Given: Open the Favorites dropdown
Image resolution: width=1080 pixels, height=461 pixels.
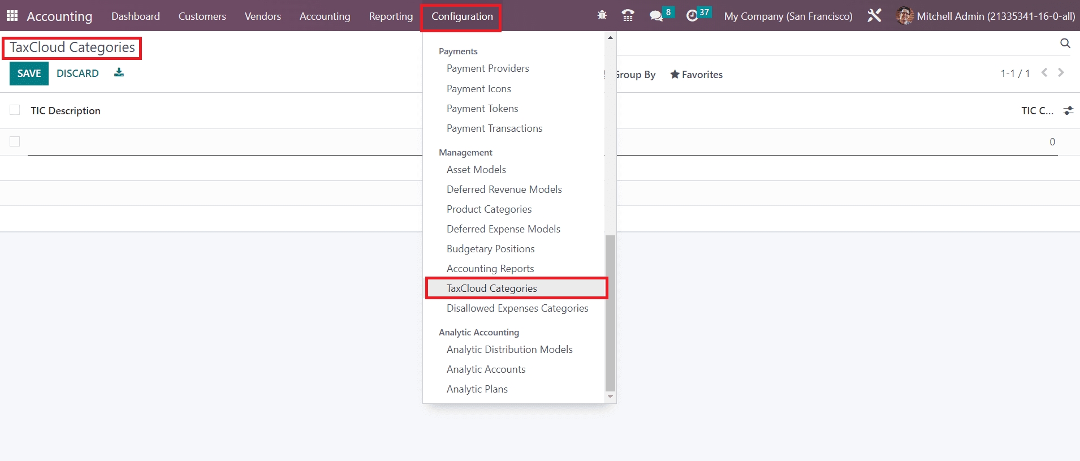Looking at the screenshot, I should [x=696, y=75].
